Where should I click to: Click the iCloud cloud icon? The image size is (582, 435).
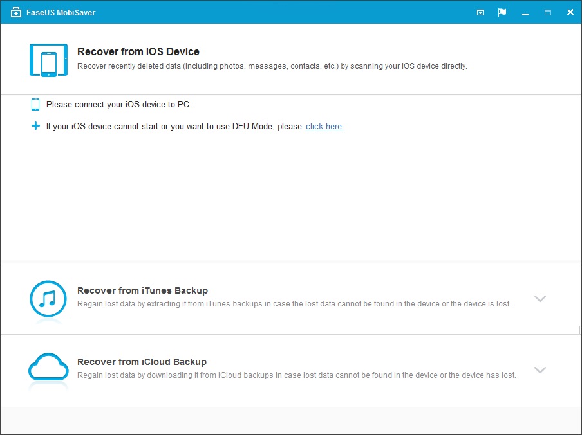(48, 369)
